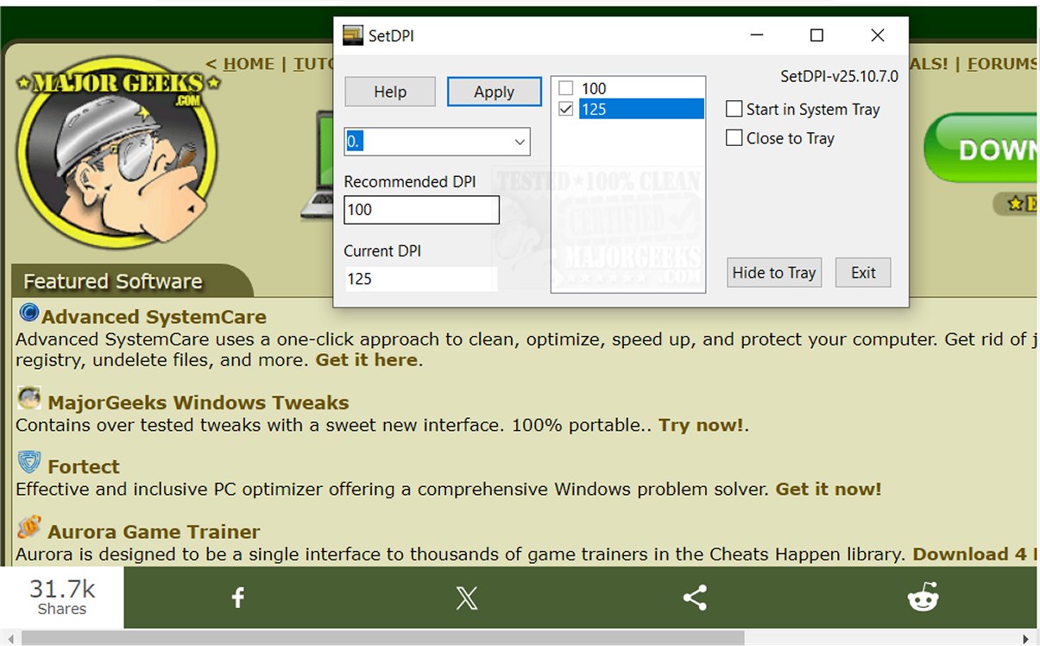Open the Advanced SystemCare link
1040x646 pixels.
(154, 317)
